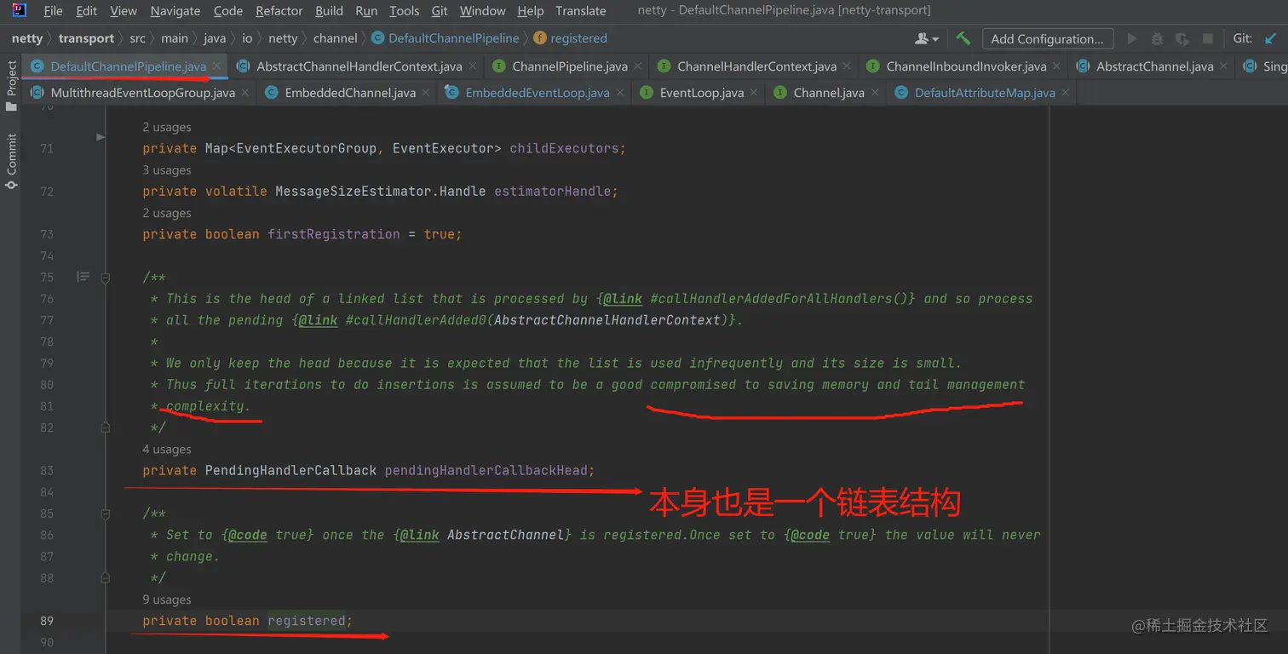
Task: Click the gutter arrow marker near line 71
Action: (x=101, y=137)
